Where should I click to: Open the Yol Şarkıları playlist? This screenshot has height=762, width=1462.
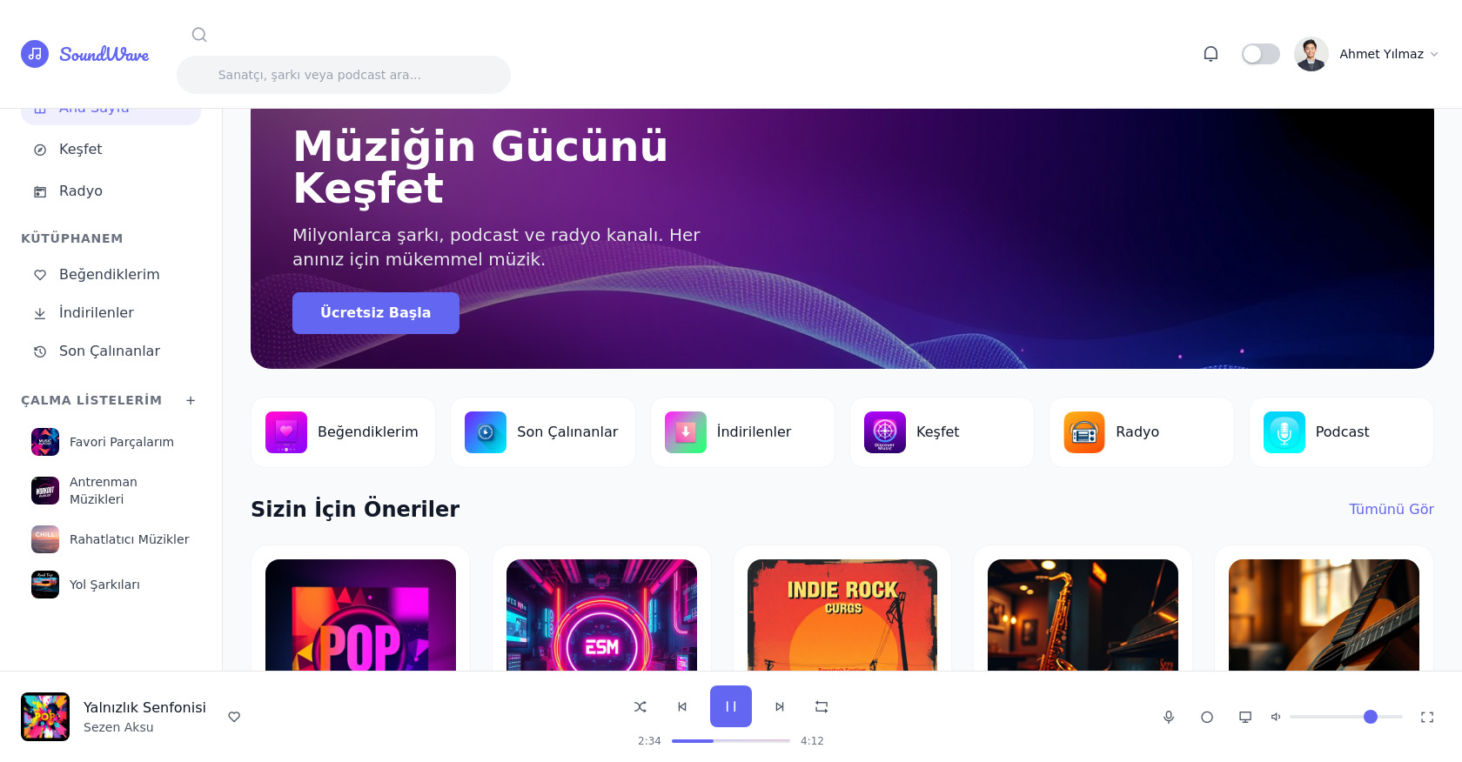(111, 585)
